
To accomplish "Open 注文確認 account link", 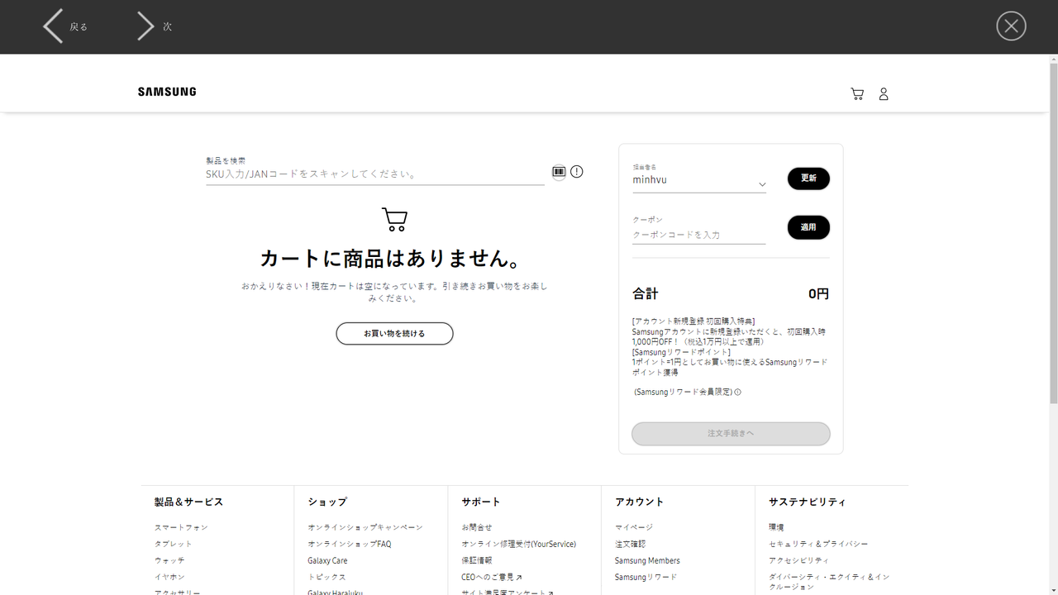I will tap(631, 544).
